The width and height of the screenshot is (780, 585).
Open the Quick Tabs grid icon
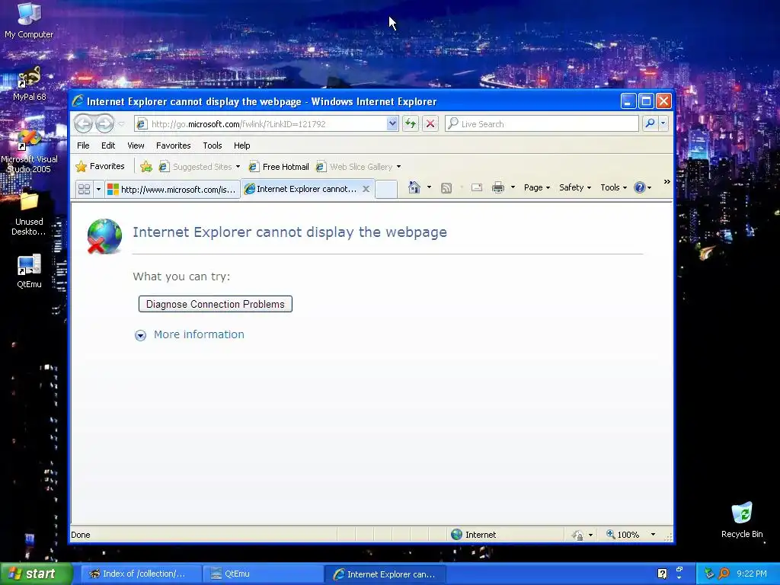[x=84, y=189]
